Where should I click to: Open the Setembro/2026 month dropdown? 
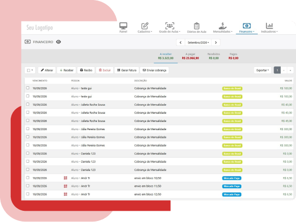[x=198, y=42]
